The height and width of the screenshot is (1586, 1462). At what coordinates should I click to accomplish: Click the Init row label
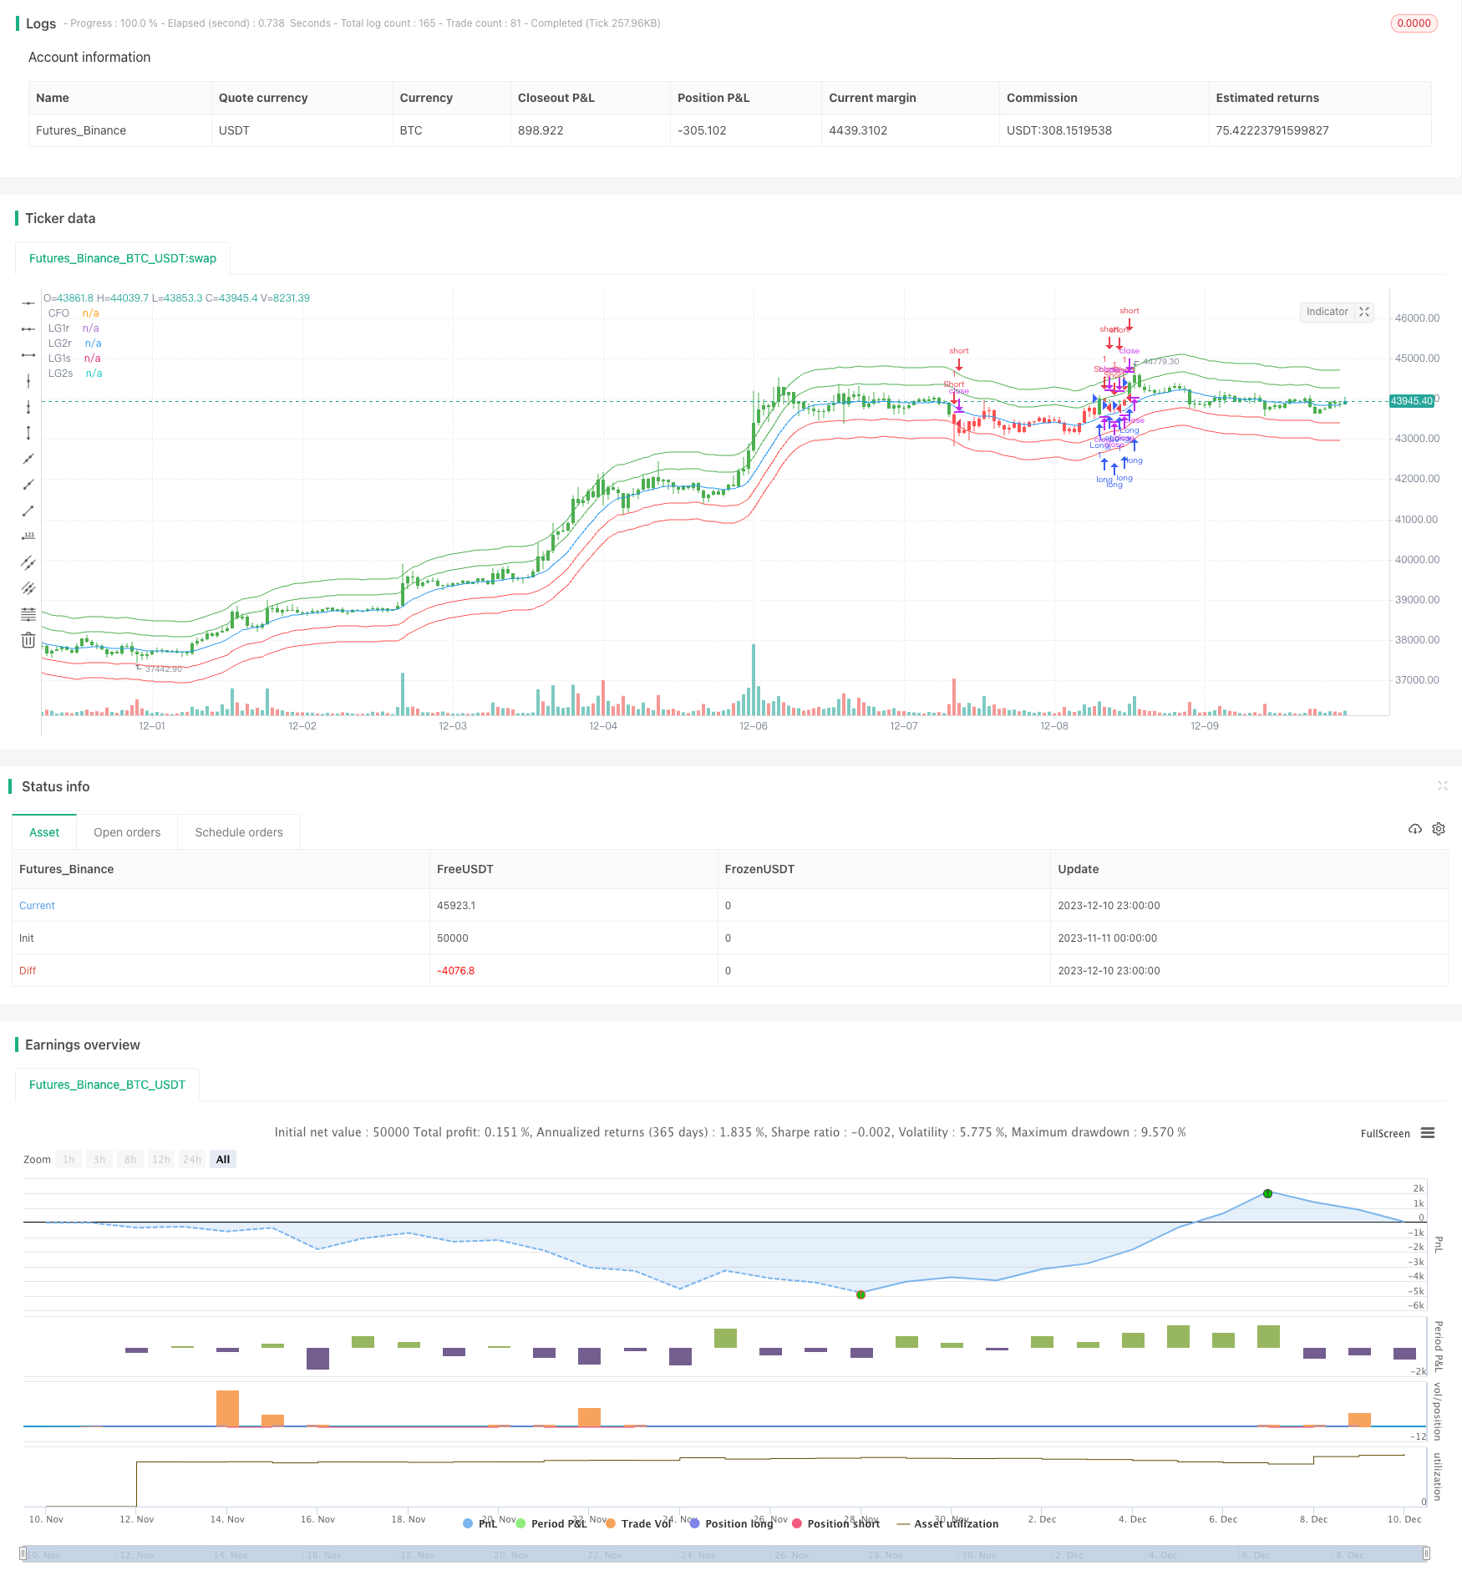pos(27,938)
